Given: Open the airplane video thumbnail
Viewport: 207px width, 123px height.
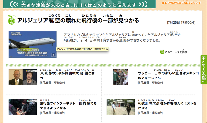Looking at the screenshot, I should point(33,44).
